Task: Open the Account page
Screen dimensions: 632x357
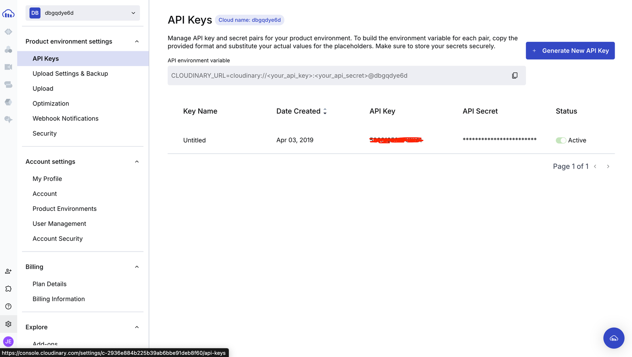Action: coord(45,194)
